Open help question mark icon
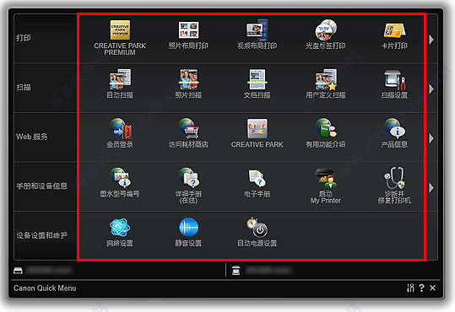This screenshot has width=455, height=312. (x=421, y=288)
